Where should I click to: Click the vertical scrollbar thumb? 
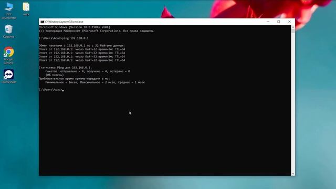293,31
